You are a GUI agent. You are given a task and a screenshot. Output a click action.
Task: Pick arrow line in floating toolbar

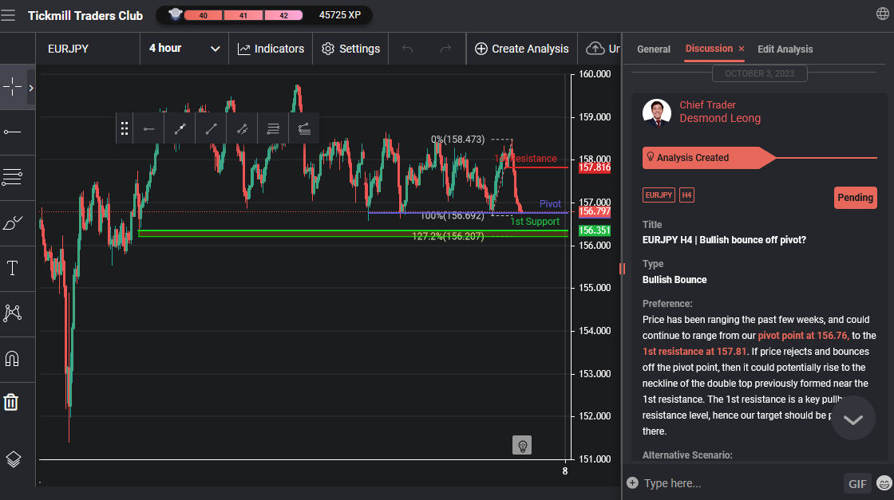[x=180, y=128]
